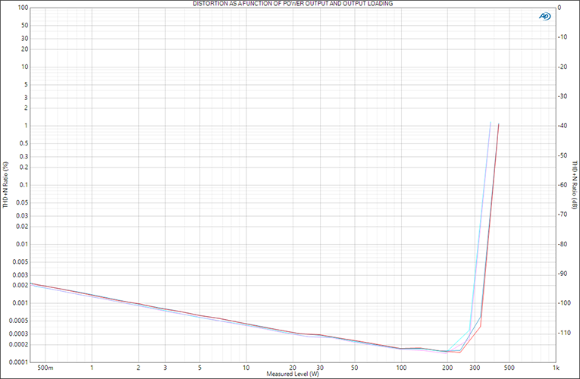This screenshot has width=580, height=379.
Task: Click the left axis label THD+N Ratio (%)
Action: (5, 185)
